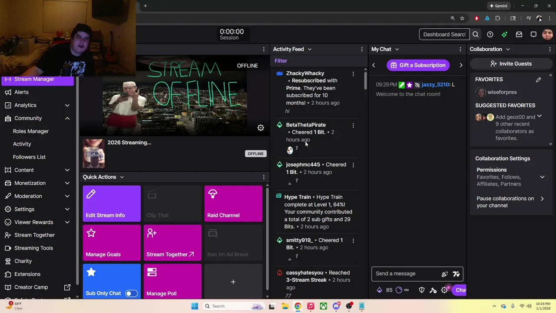The width and height of the screenshot is (556, 313).
Task: Click the Manage Goals quick action
Action: pyautogui.click(x=112, y=243)
